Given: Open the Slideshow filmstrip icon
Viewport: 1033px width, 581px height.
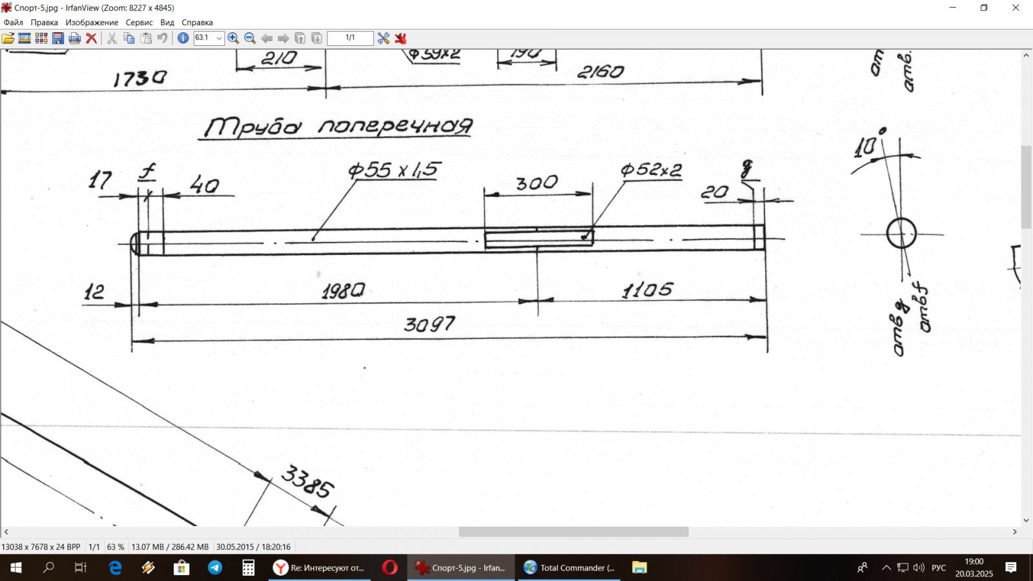Looking at the screenshot, I should tap(25, 39).
